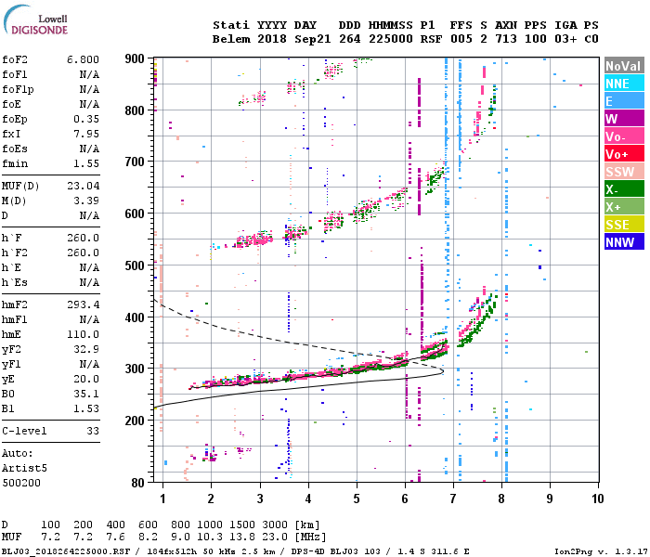Select the SSW legend swatch
Screen dimensions: 650x557
point(624,172)
